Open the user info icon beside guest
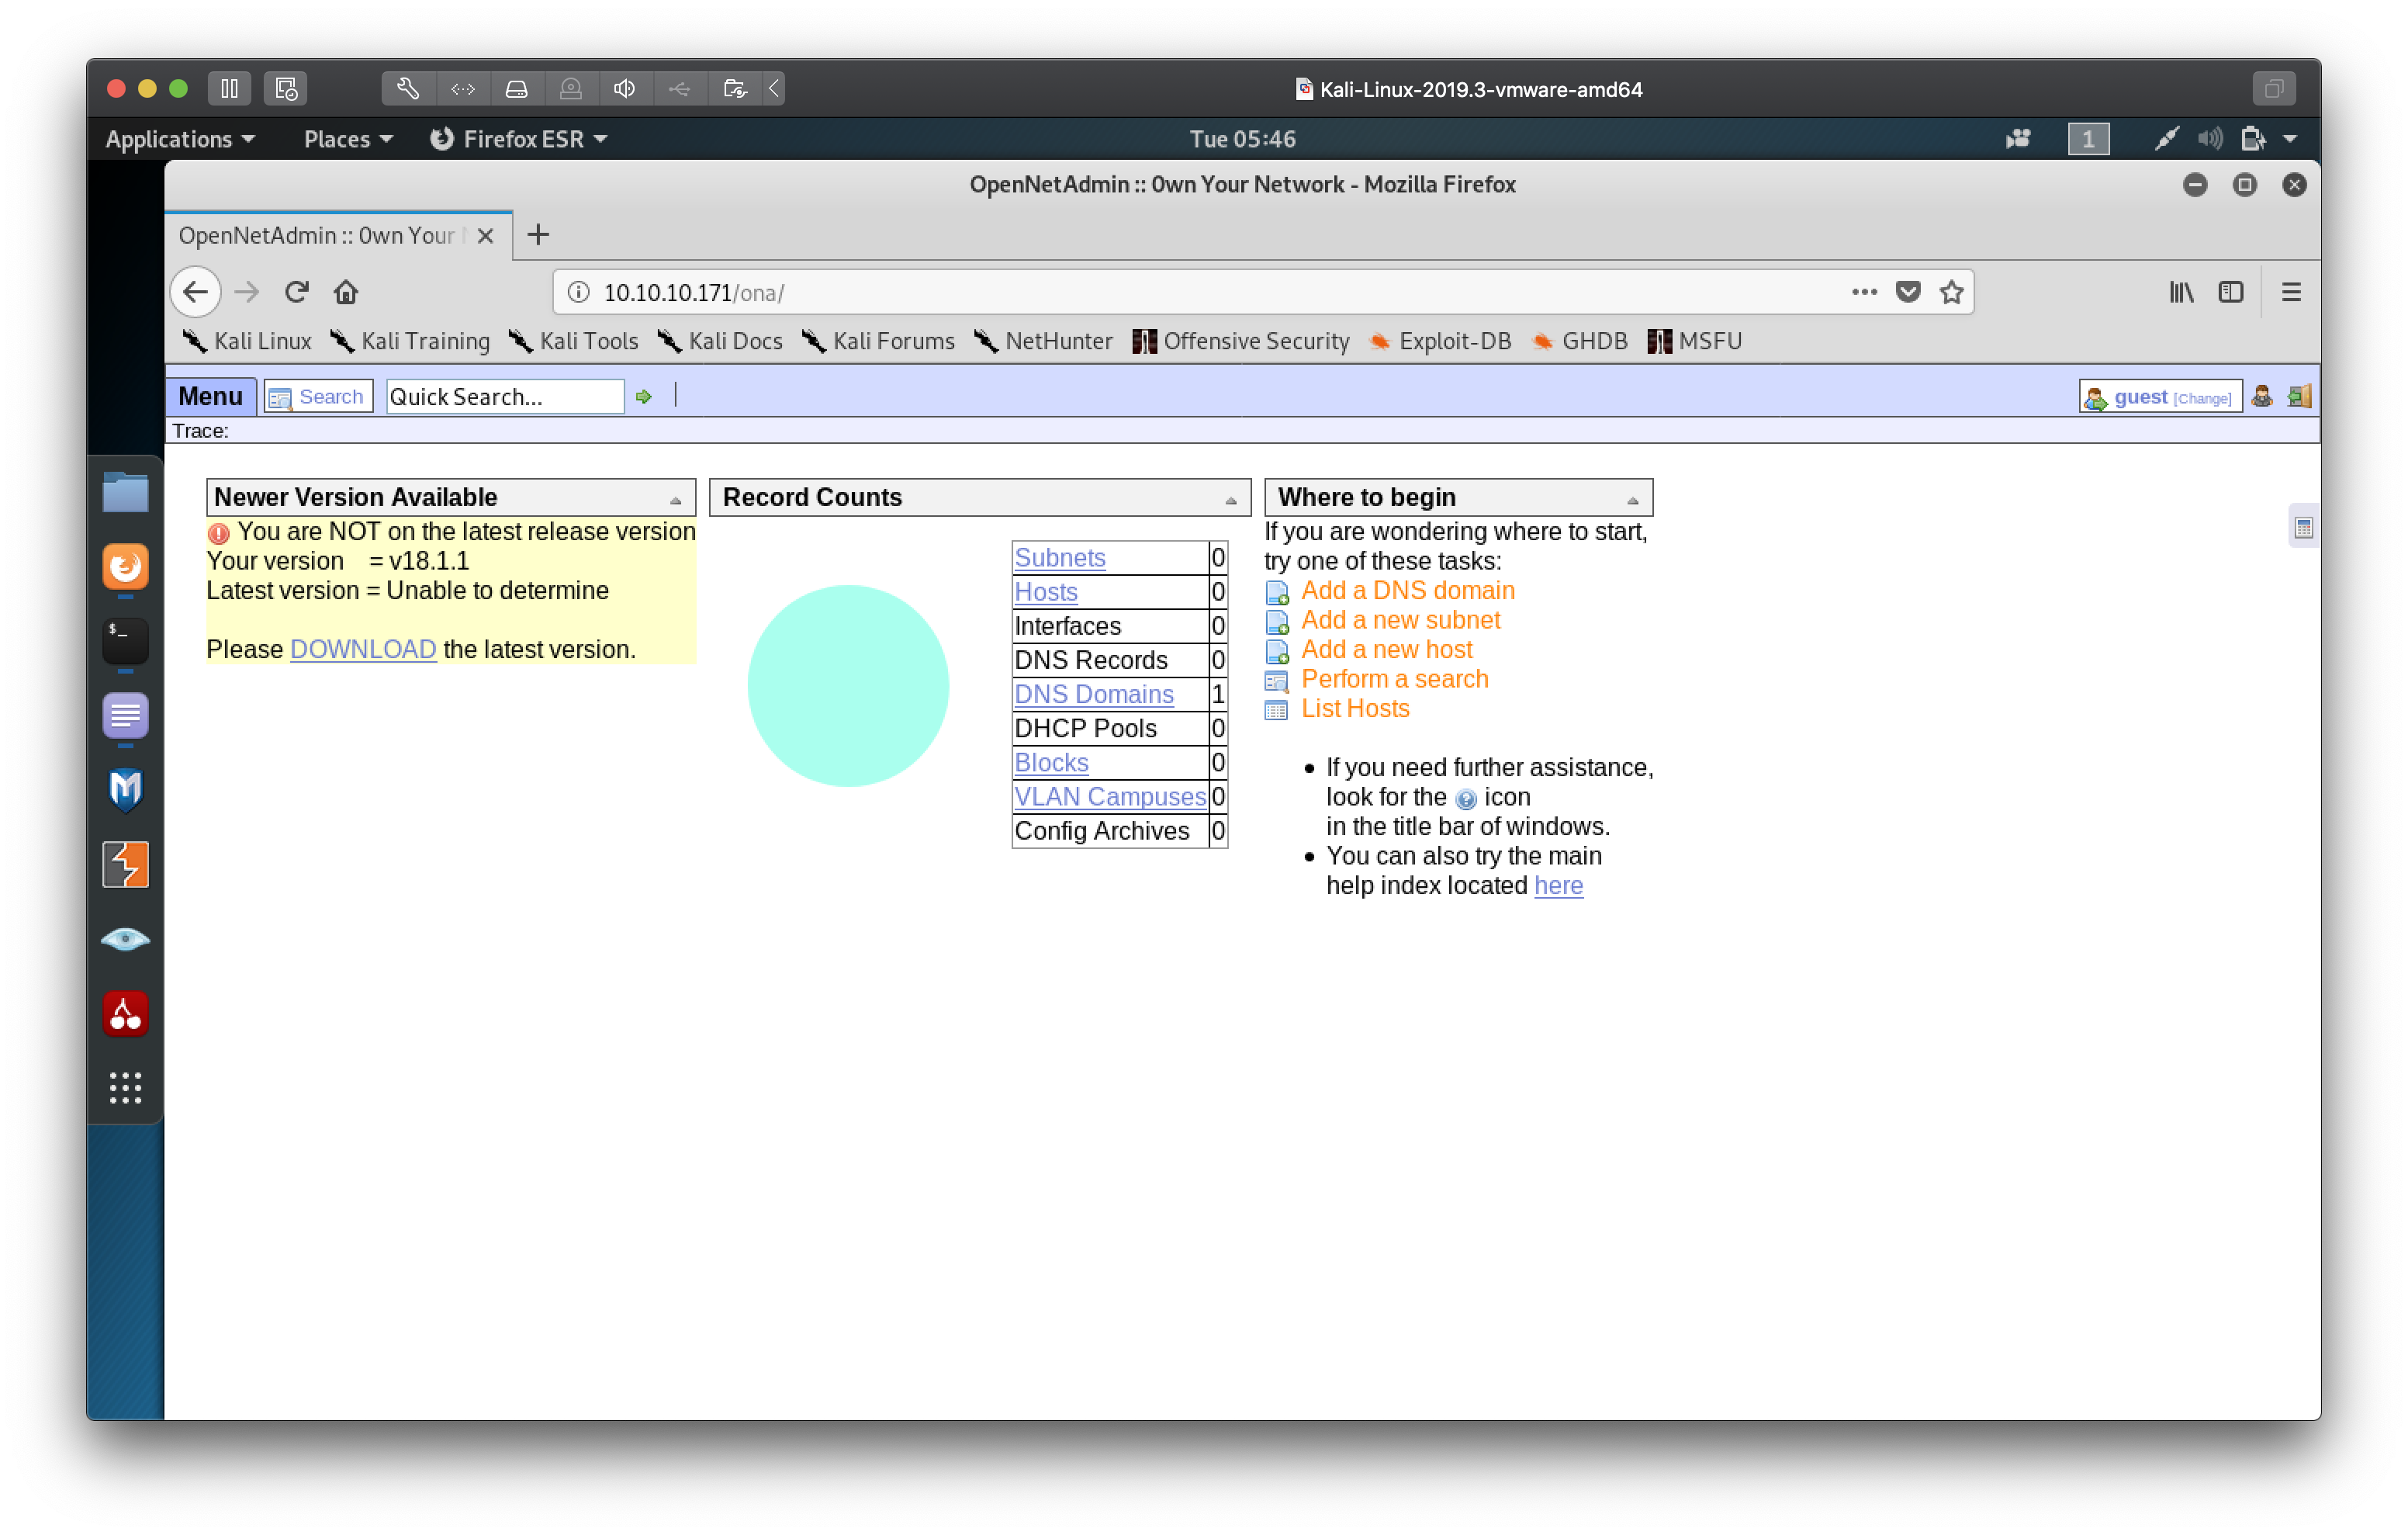Viewport: 2408px width, 1535px height. point(2262,397)
